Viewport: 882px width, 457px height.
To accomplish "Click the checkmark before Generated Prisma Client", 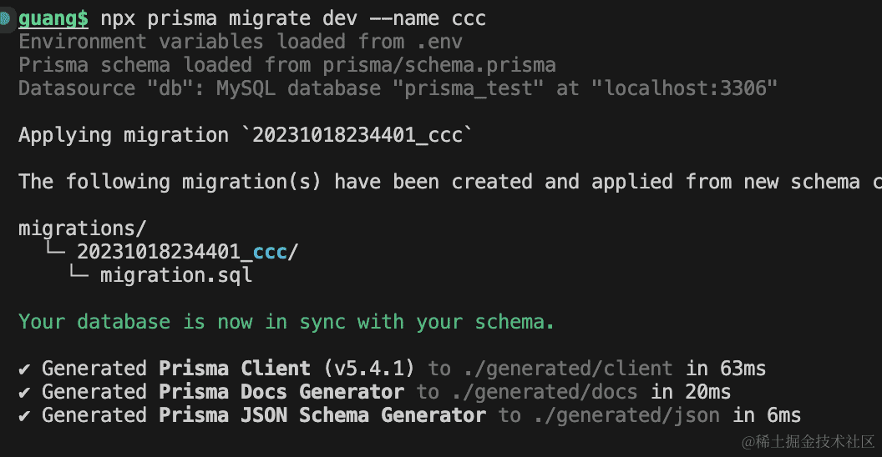I will coord(25,369).
